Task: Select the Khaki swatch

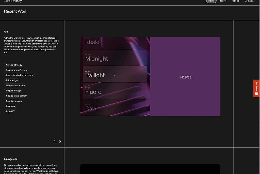Action: [x=115, y=42]
